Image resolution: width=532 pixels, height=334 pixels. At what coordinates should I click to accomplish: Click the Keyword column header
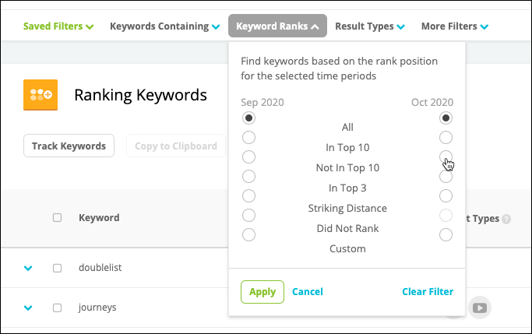99,218
